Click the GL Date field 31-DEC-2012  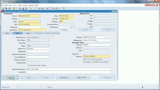66,19
